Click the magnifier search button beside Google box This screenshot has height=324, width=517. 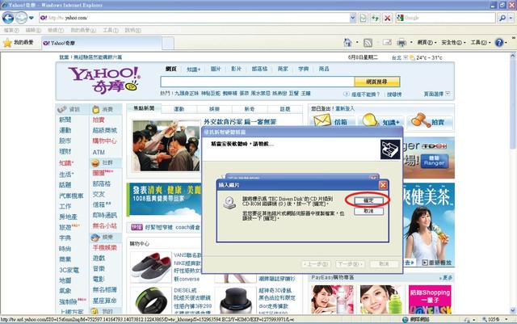pos(502,18)
